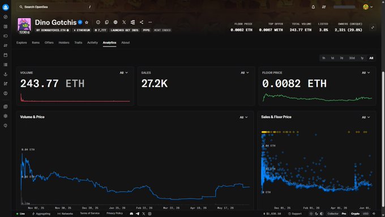This screenshot has width=385, height=217.
Task: Favorite Dino Gotchis with the star icon
Action: [x=87, y=22]
